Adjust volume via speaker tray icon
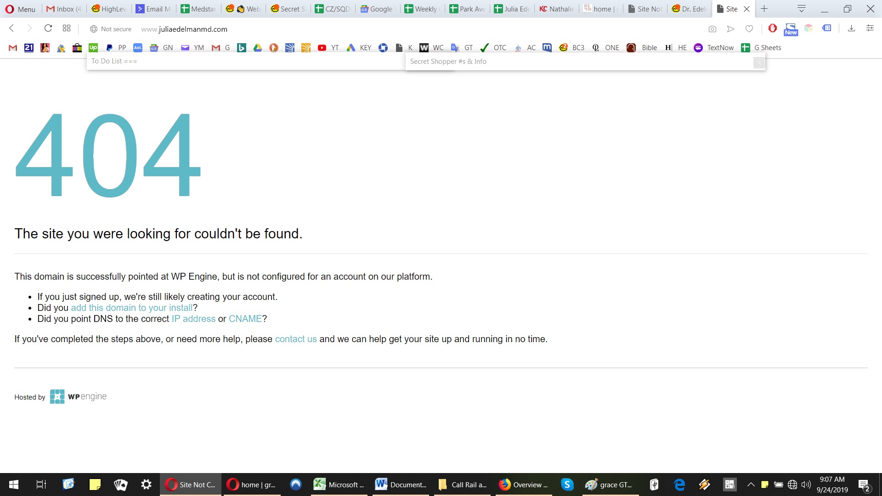882x496 pixels. click(x=806, y=485)
